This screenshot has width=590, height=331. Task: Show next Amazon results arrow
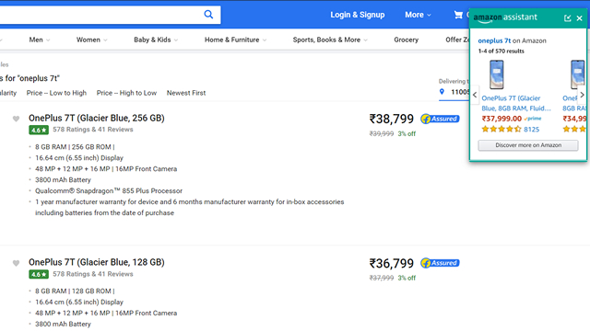582,95
